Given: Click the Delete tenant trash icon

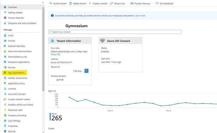Looking at the screenshot, I should tap(71, 4).
